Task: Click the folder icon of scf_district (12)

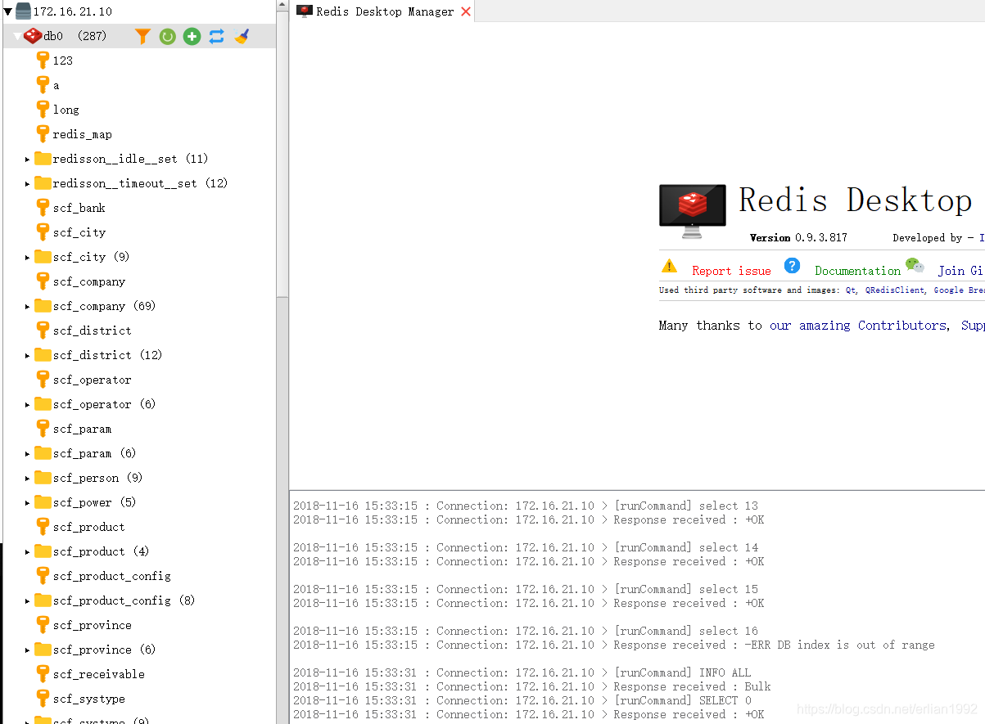Action: point(43,354)
